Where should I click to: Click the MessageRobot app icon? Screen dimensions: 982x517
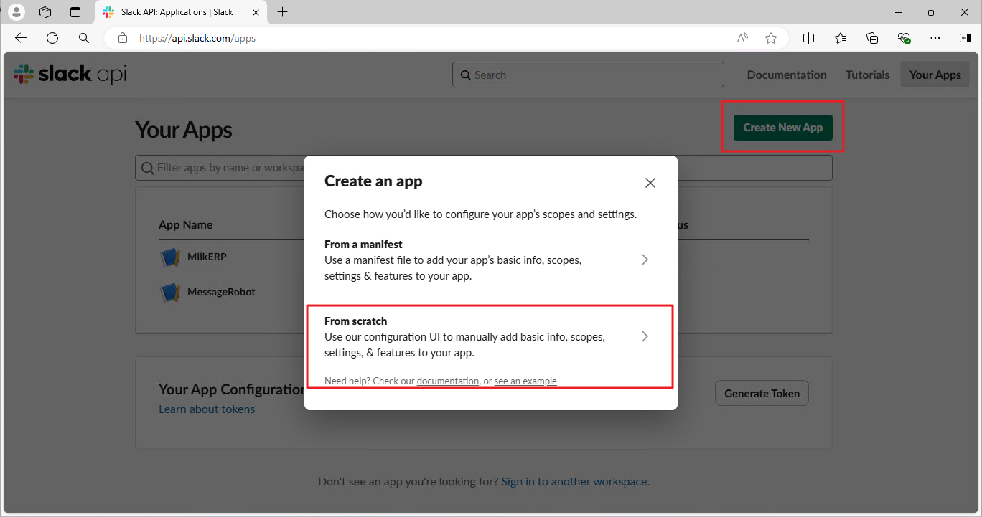[x=169, y=292]
